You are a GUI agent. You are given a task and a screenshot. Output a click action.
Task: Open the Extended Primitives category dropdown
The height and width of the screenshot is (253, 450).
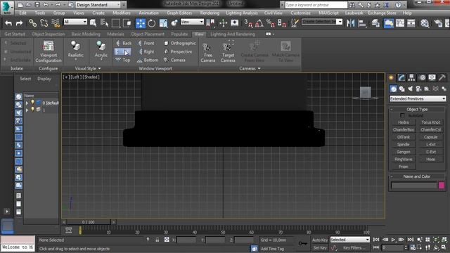click(x=418, y=98)
